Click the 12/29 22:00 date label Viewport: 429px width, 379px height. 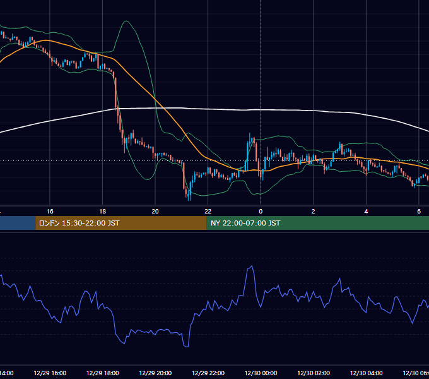click(208, 373)
